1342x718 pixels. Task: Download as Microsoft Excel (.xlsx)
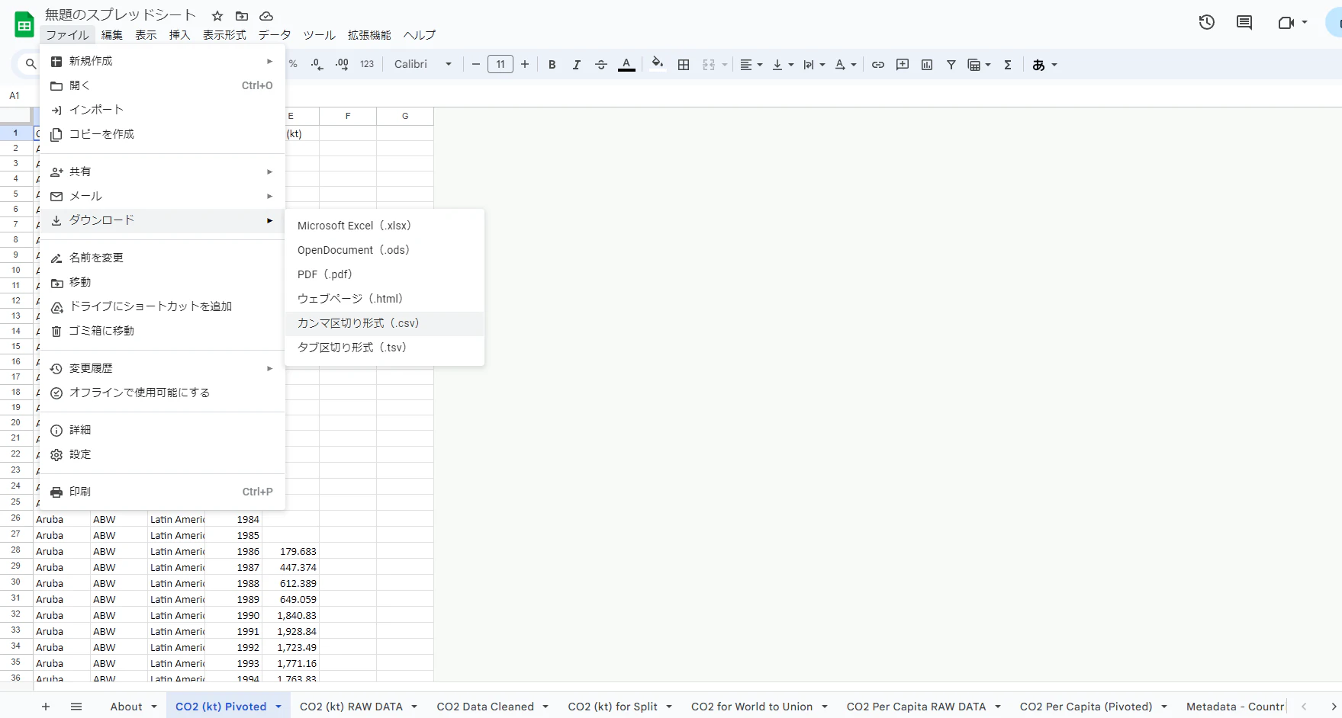pos(385,226)
